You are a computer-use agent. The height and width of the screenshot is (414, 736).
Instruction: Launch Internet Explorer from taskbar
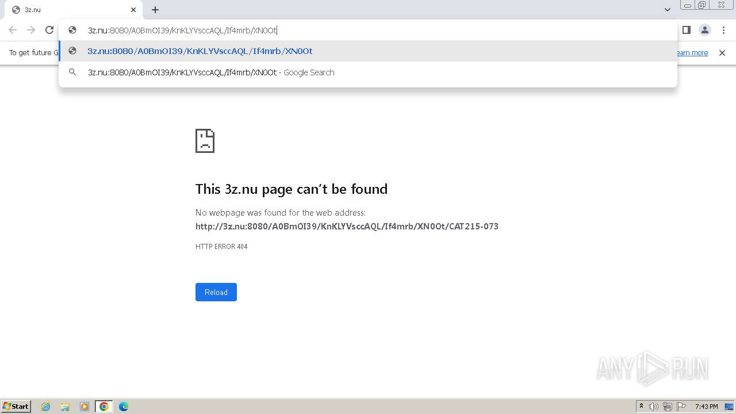coord(46,407)
